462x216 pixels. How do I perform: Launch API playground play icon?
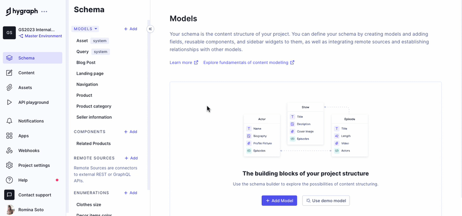coord(9,102)
